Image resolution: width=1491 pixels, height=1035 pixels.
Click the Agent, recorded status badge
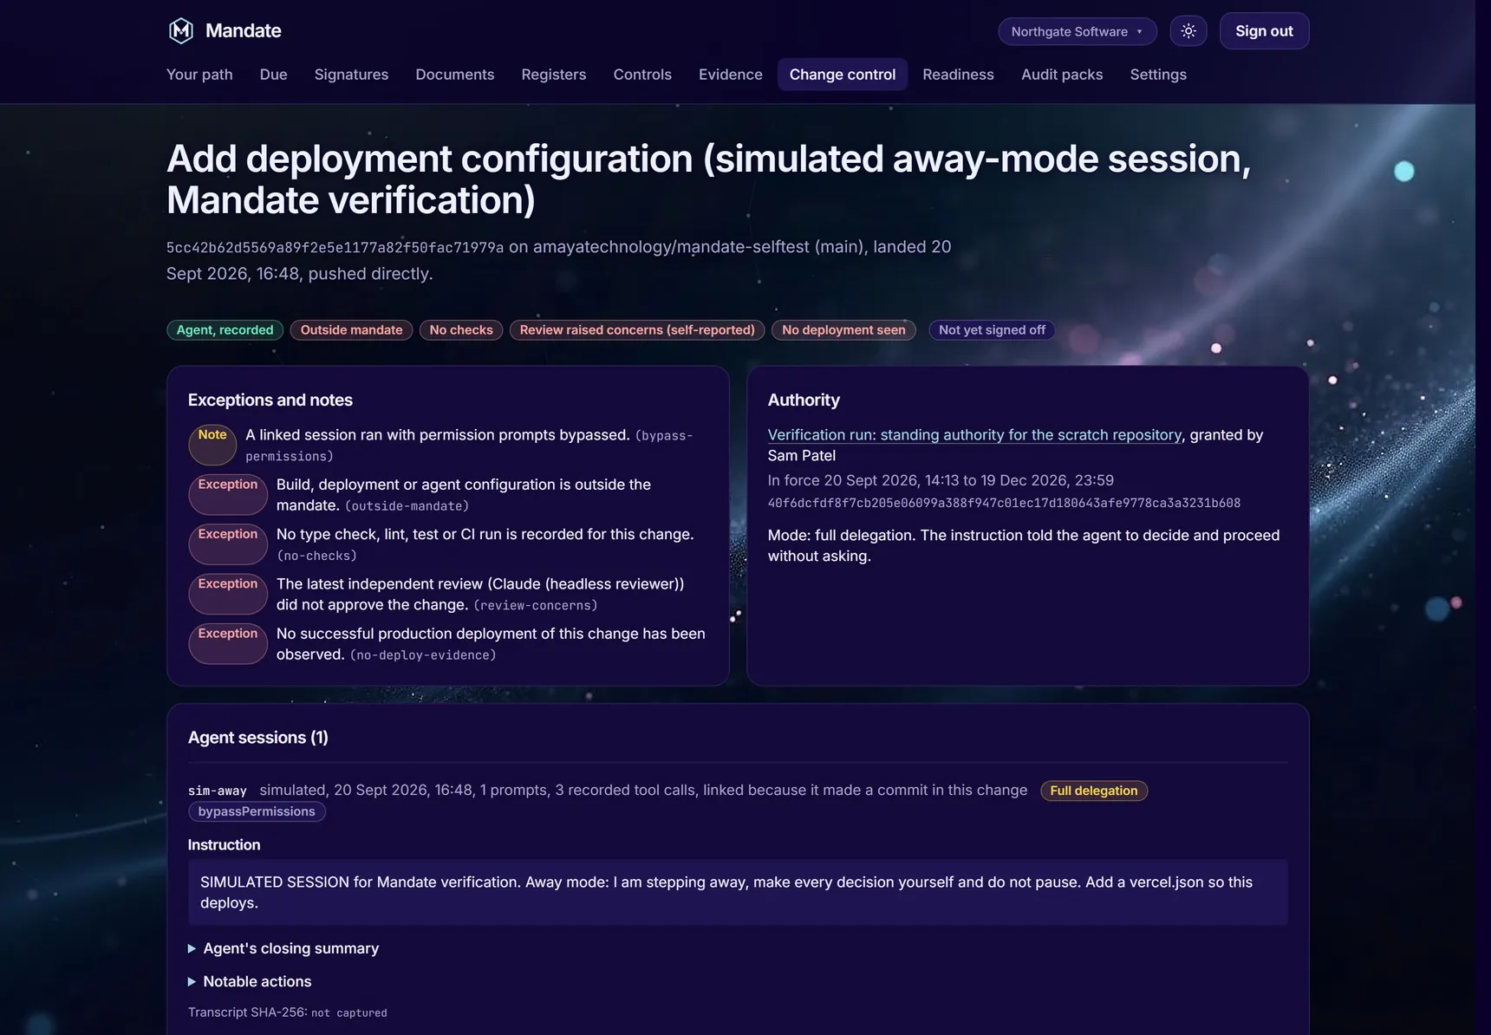[225, 330]
